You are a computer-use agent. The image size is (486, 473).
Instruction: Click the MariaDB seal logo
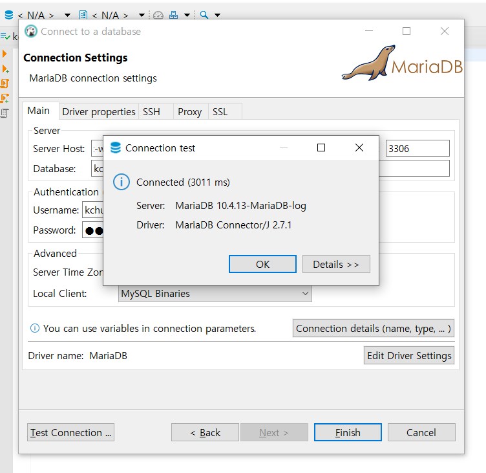point(402,63)
